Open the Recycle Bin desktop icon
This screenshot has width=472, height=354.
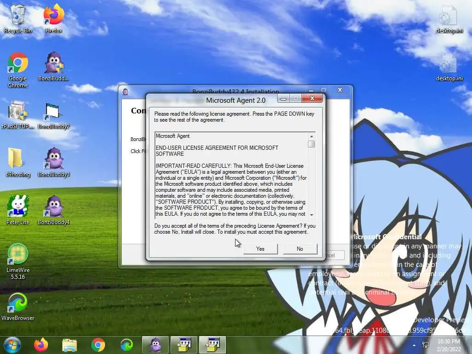tap(18, 18)
